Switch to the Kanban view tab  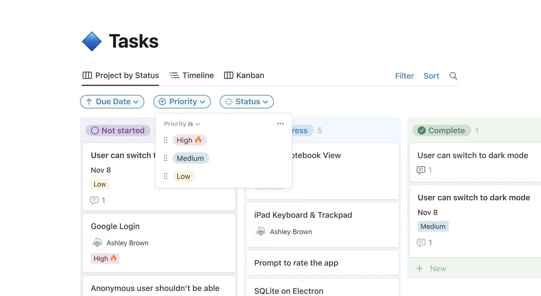[x=244, y=75]
